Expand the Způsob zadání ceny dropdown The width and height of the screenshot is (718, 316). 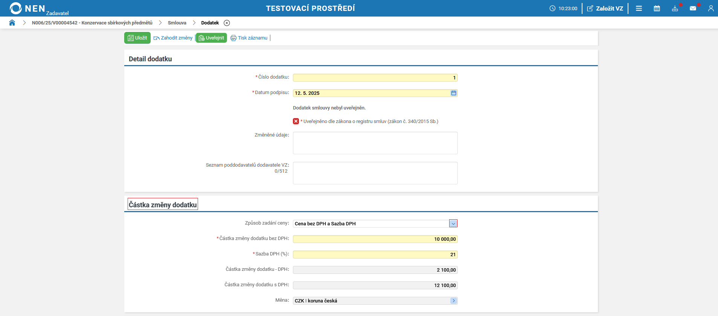453,223
